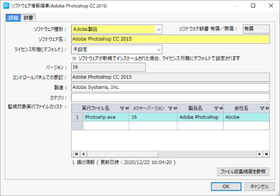This screenshot has height=196, width=280.
Task: Click the empty カテゴリ input field
Action: (170, 98)
